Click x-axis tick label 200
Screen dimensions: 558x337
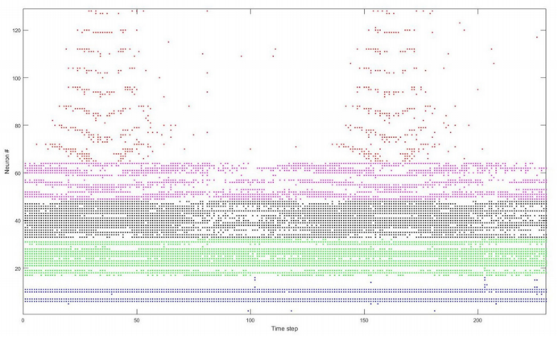coord(478,320)
